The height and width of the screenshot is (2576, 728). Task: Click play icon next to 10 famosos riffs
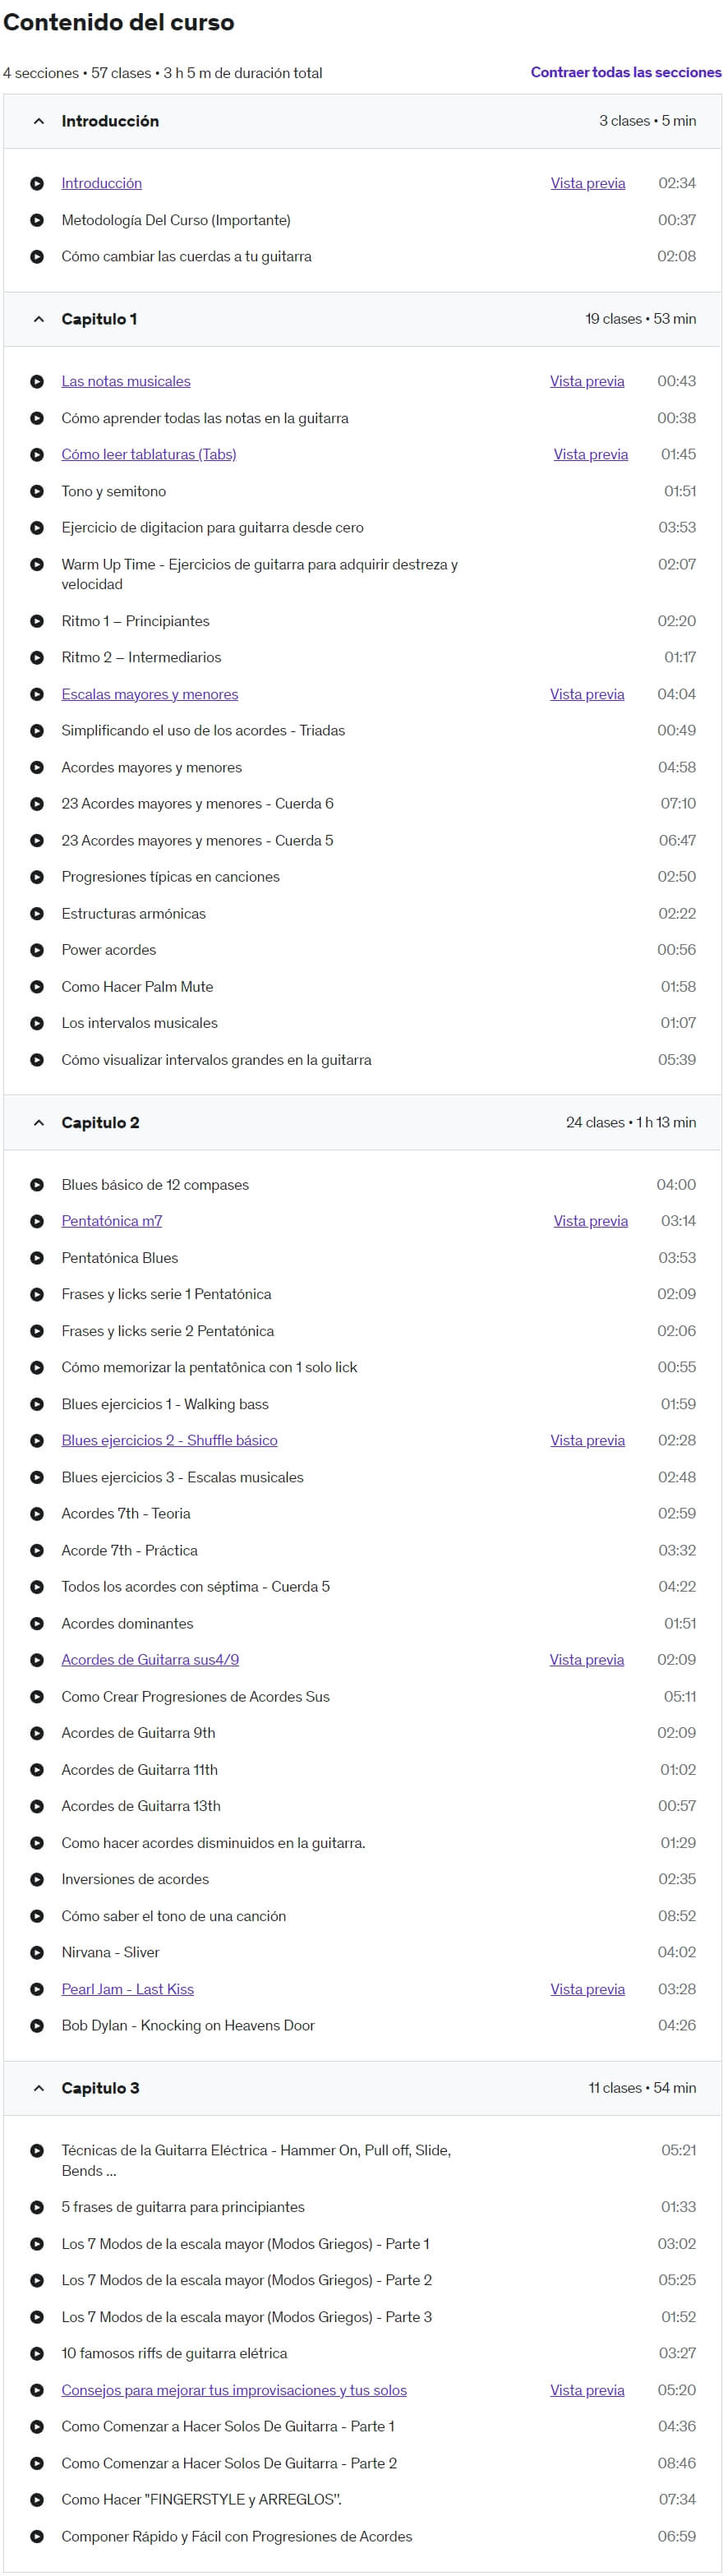click(x=37, y=2353)
